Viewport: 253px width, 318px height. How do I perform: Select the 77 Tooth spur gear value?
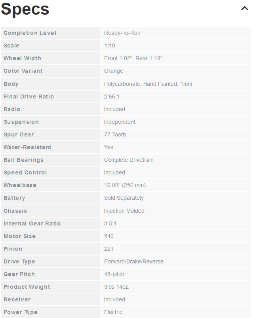[115, 134]
